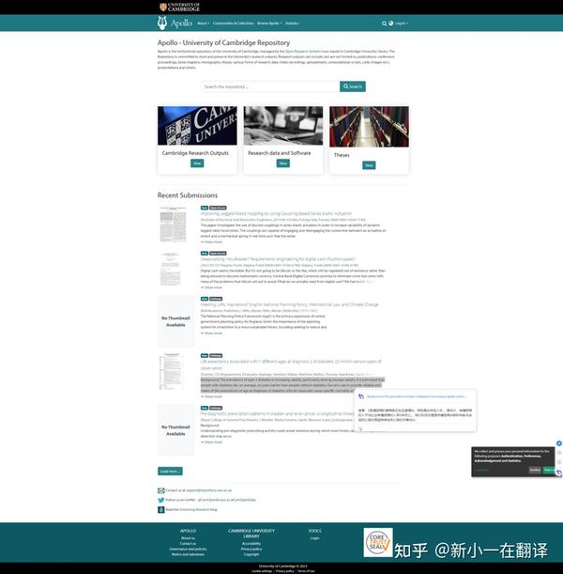
Task: Open footer Governance and policies link
Action: [188, 550]
